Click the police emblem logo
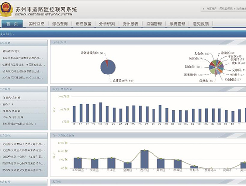246x186 pixels. (6, 9)
